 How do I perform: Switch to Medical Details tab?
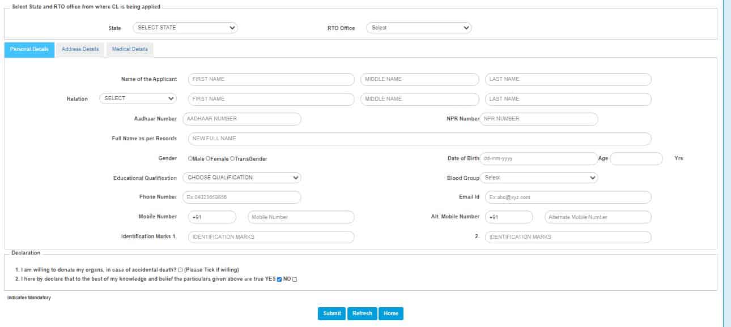(130, 49)
